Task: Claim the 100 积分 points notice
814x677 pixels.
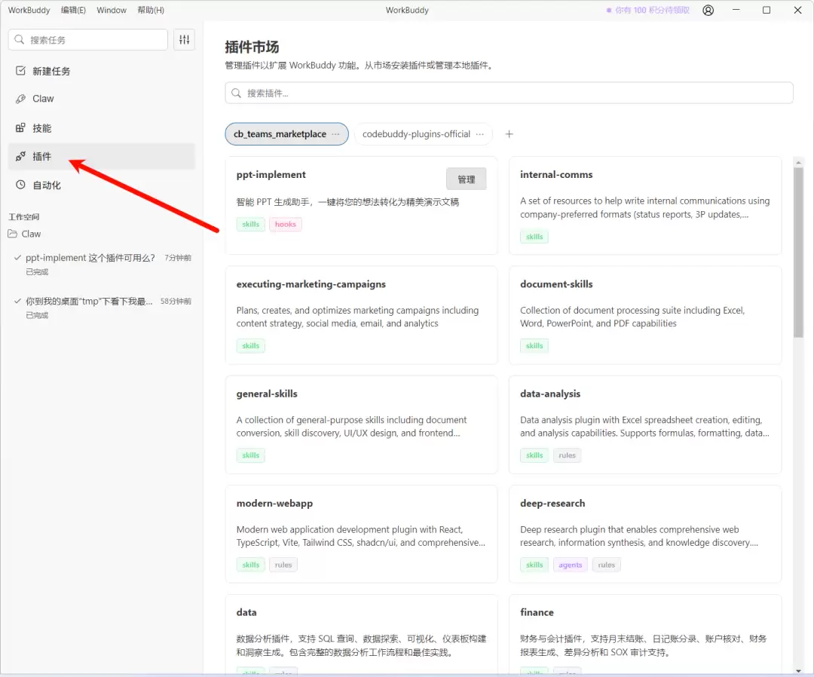Action: coord(648,11)
